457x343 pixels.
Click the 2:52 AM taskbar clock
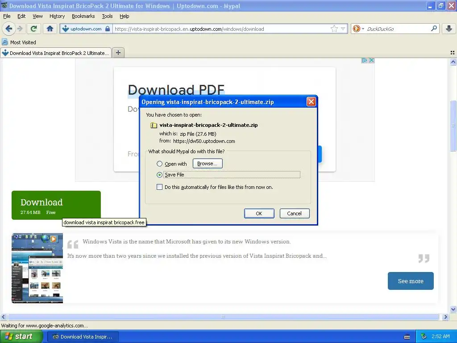click(x=440, y=336)
